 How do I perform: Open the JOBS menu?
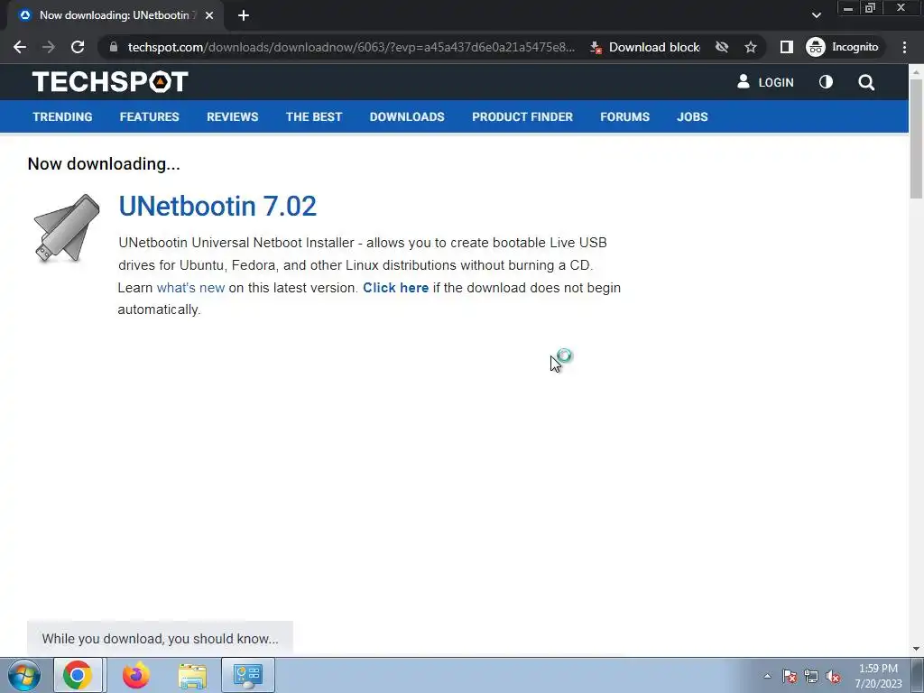pos(692,116)
